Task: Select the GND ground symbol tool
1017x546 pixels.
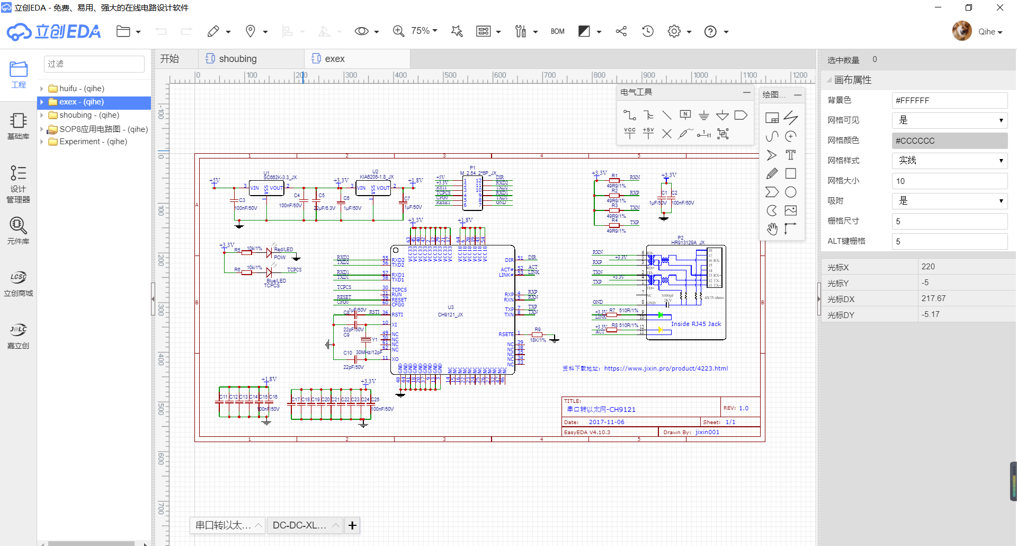Action: 703,115
